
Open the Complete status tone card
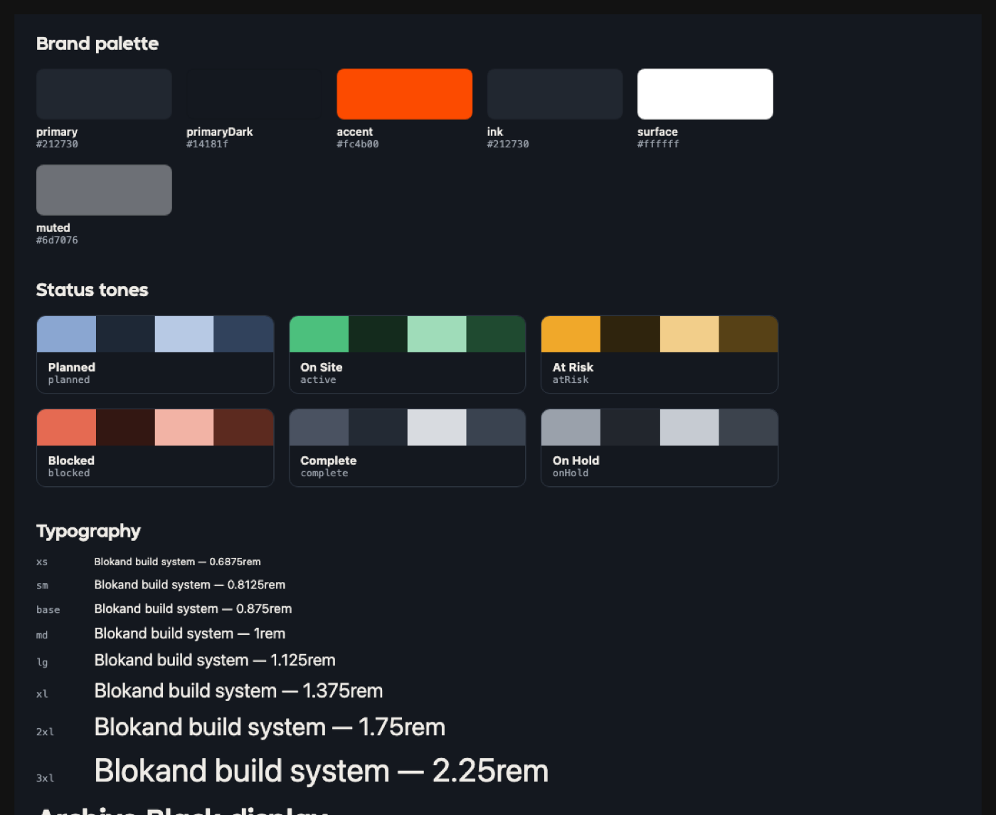coord(407,448)
